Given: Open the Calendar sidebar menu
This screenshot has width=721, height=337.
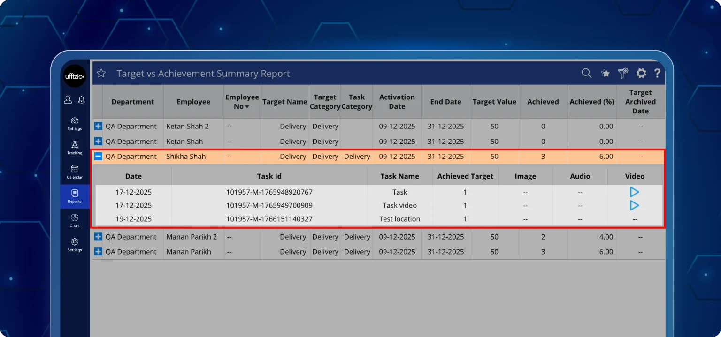Looking at the screenshot, I should coord(75,172).
